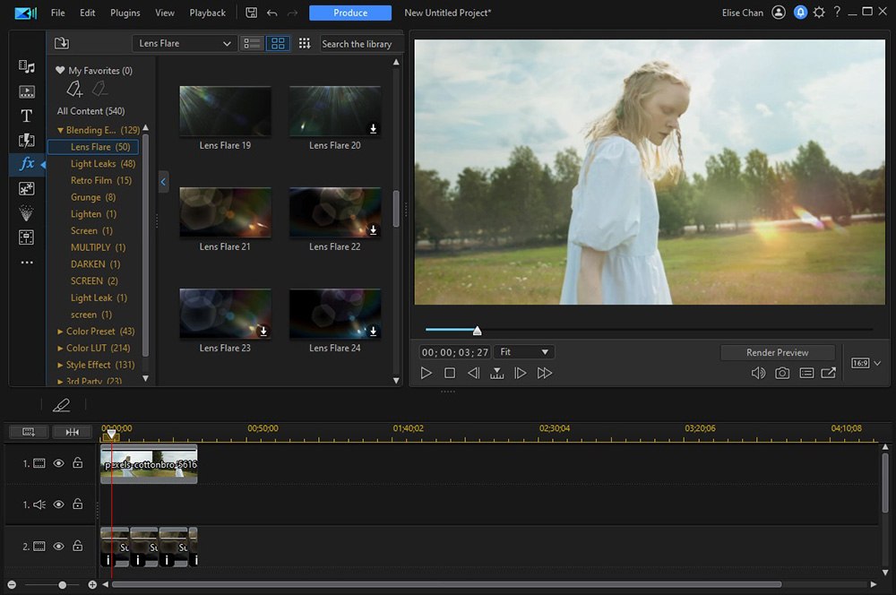Click the snapshot camera icon
Image resolution: width=896 pixels, height=595 pixels.
782,373
